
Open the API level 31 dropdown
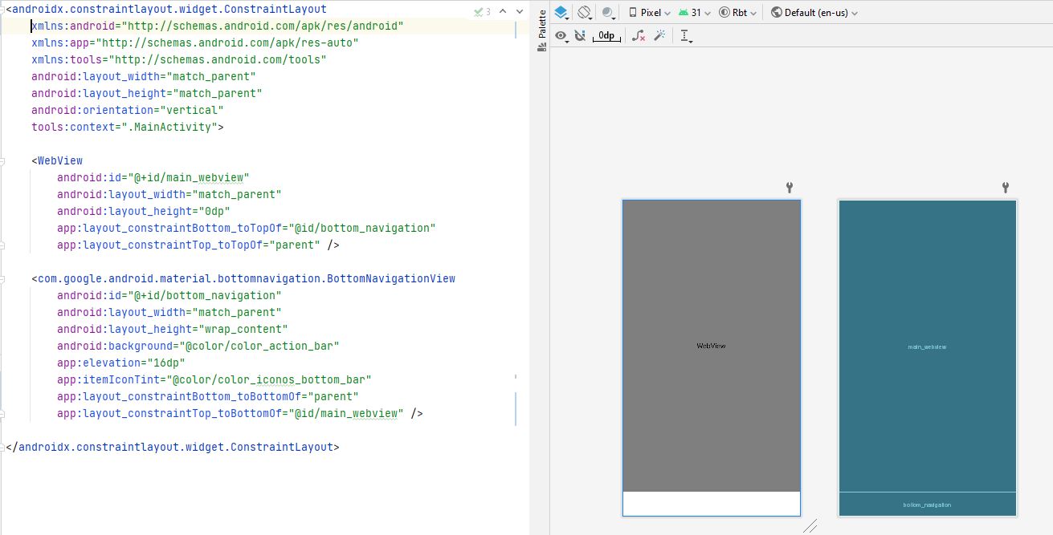[694, 13]
